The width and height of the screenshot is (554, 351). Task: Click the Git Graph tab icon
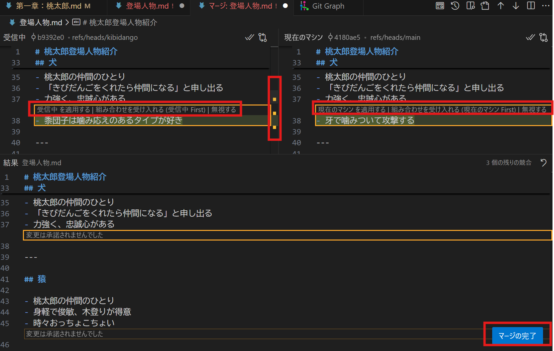pyautogui.click(x=304, y=6)
